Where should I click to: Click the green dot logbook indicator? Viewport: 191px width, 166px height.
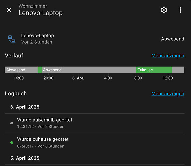12,143
